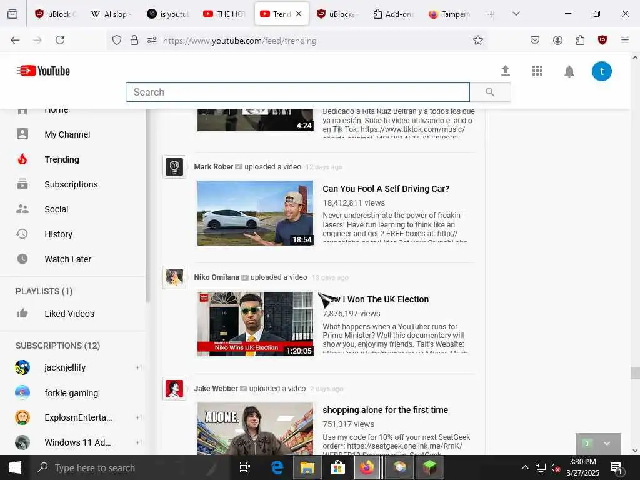Expand the list all tabs chevron
Screen dimensions: 640x480
[516, 14]
